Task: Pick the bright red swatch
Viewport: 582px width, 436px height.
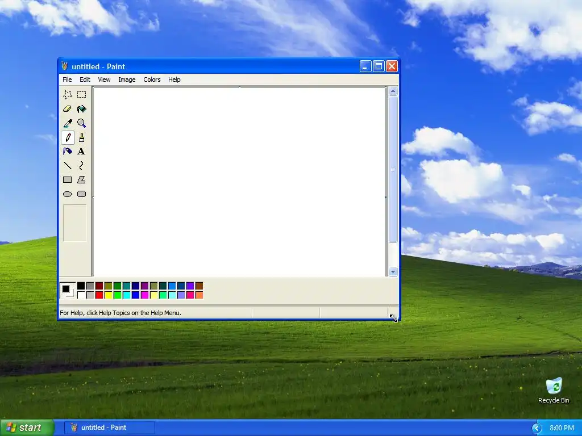Action: point(99,295)
